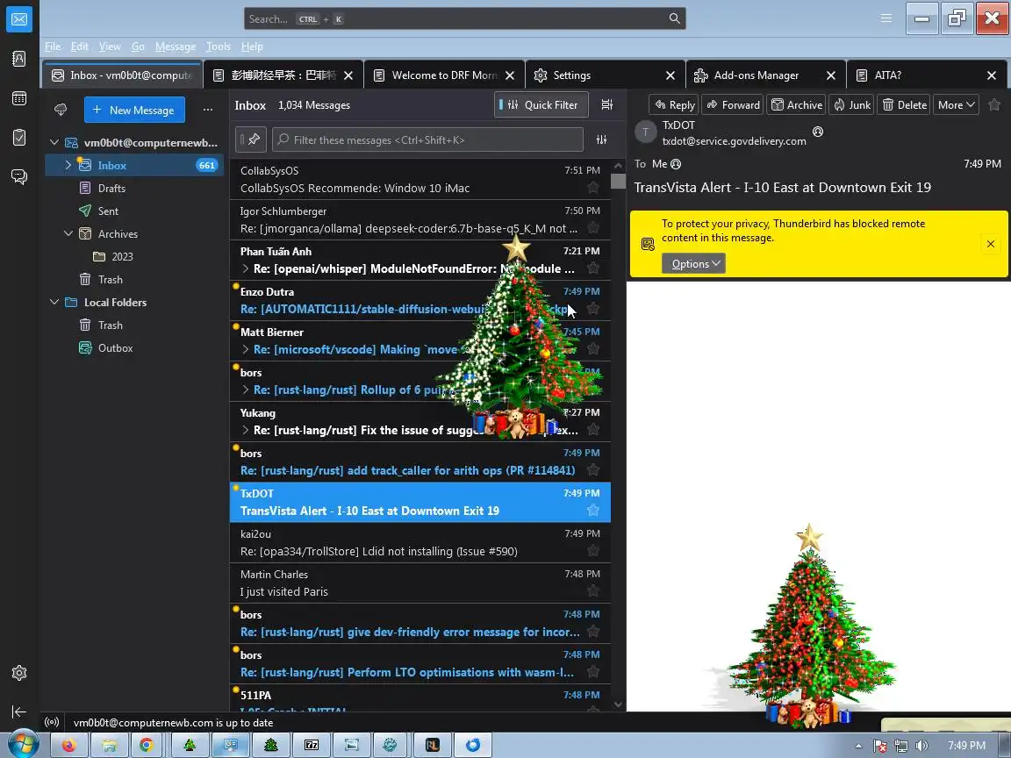Toggle the Quick Filter bar
This screenshot has width=1011, height=758.
pyautogui.click(x=541, y=104)
